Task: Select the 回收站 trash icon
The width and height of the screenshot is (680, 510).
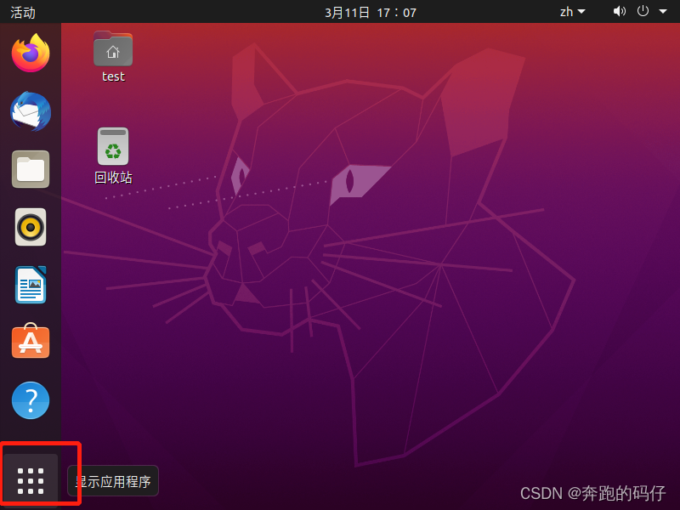Action: [x=113, y=146]
